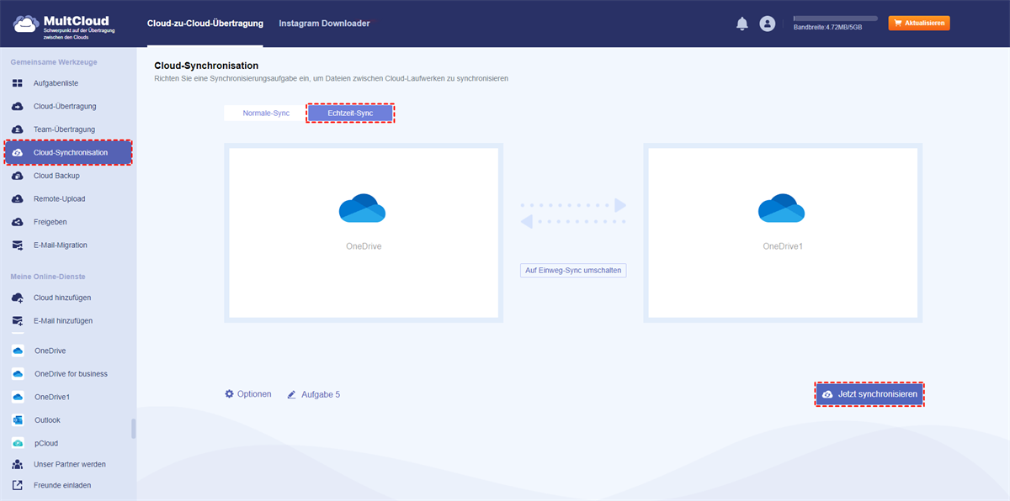This screenshot has width=1010, height=501.
Task: Click the Freigeben sidebar icon
Action: click(x=18, y=222)
